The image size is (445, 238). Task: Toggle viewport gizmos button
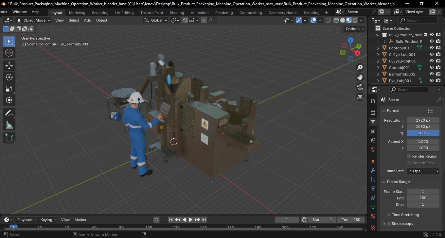coord(299,20)
